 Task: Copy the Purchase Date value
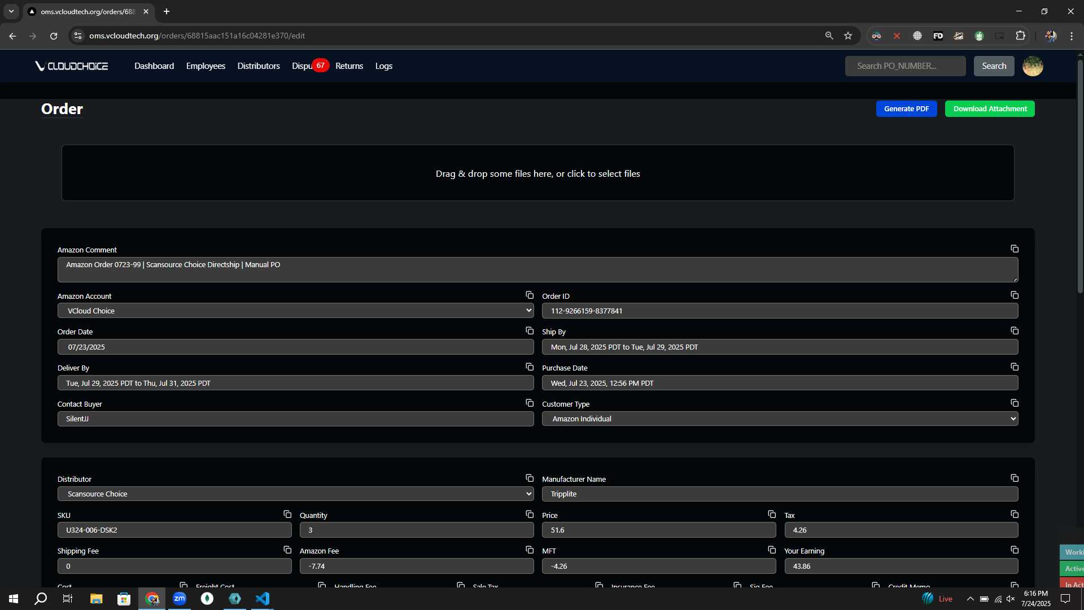(x=1015, y=367)
